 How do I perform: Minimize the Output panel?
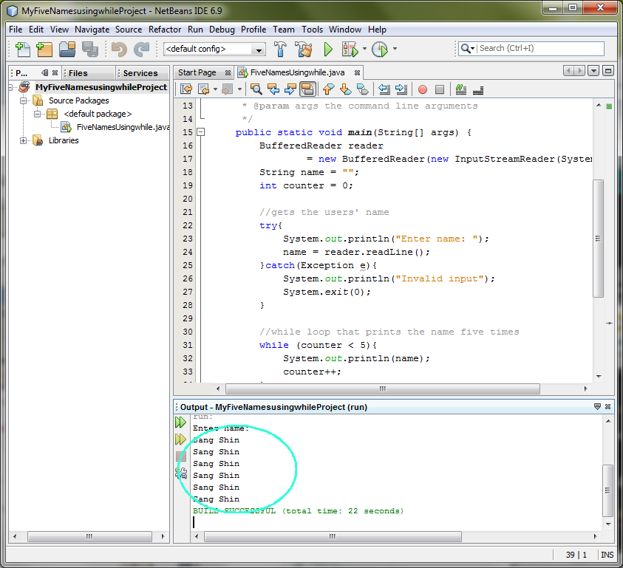point(597,406)
